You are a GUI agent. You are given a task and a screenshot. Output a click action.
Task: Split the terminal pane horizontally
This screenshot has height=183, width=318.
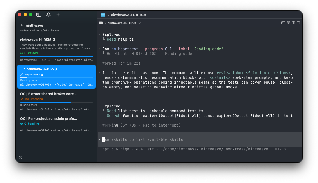pyautogui.click(x=298, y=23)
